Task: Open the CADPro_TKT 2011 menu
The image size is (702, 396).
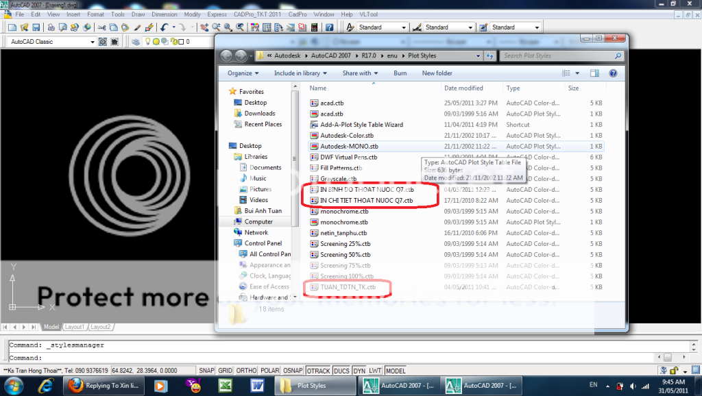Action: (258, 14)
